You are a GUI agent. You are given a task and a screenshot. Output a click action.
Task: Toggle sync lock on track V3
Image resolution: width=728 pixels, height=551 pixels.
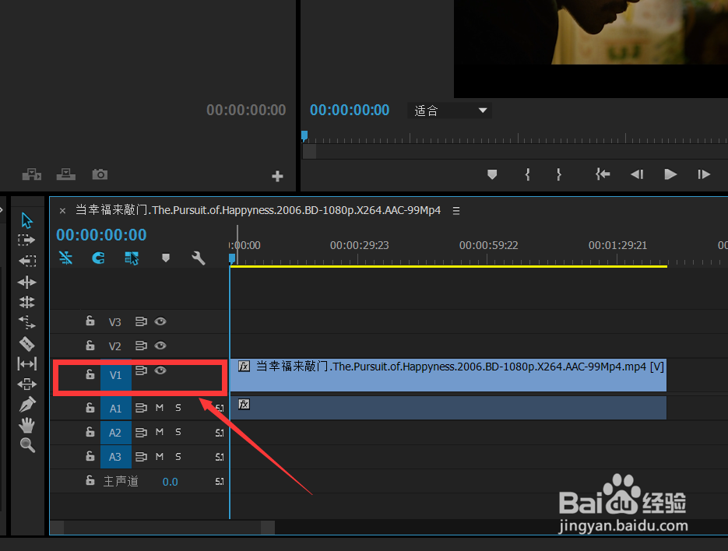[141, 321]
